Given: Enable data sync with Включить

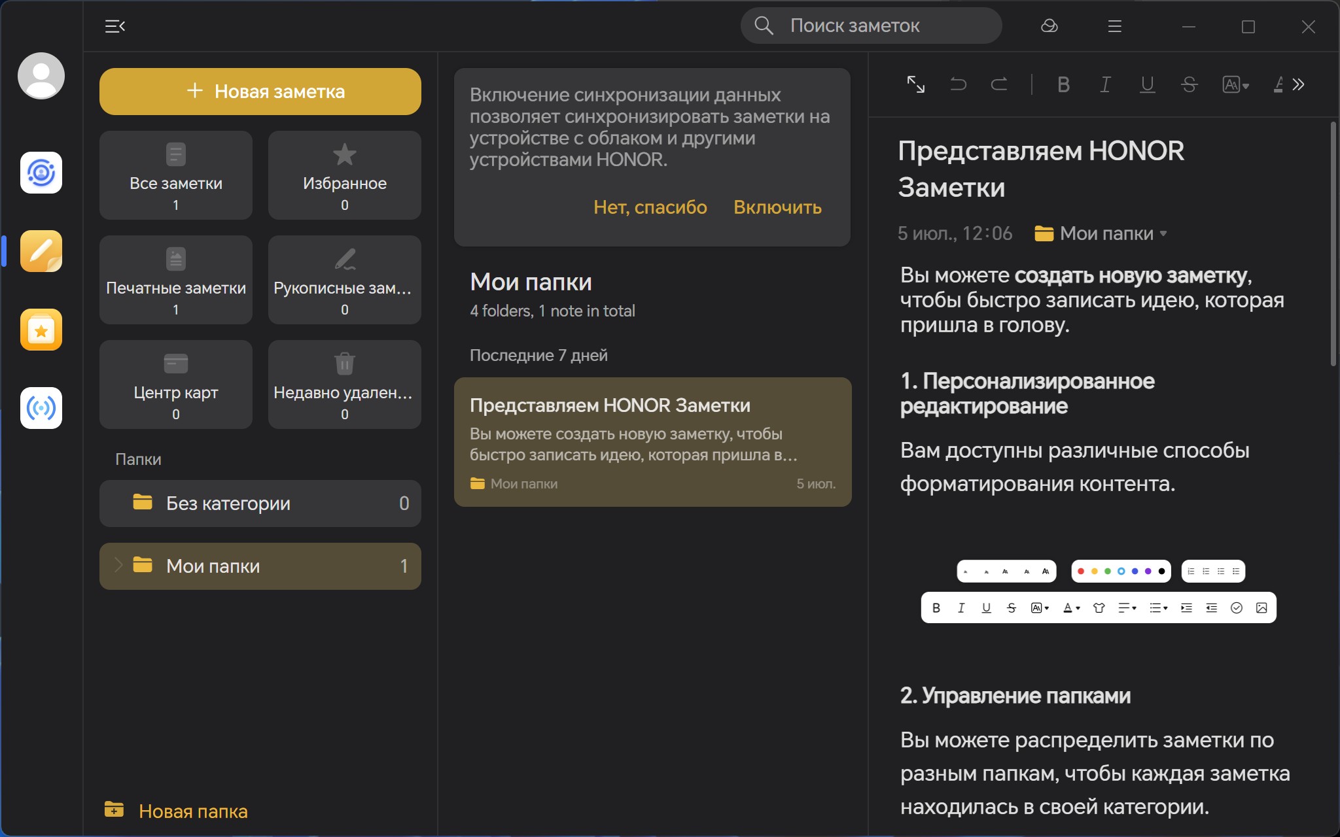Looking at the screenshot, I should [777, 207].
